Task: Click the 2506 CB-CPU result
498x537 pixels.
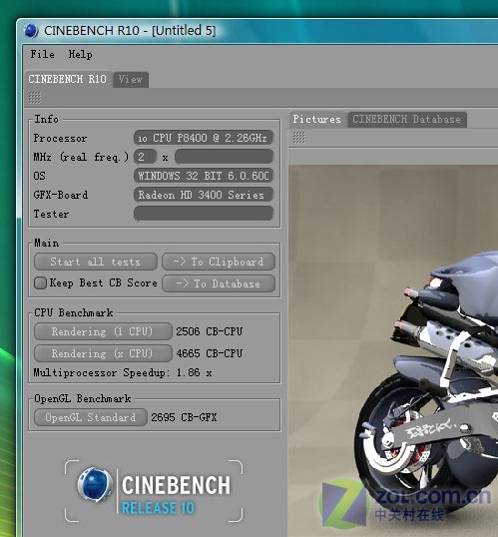Action: (210, 331)
